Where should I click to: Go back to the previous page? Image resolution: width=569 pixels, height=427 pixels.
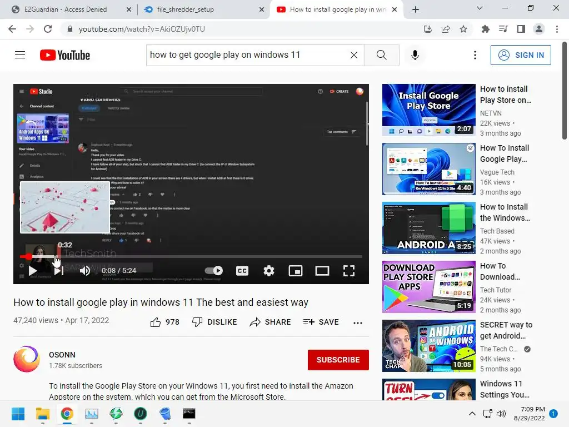click(x=12, y=29)
